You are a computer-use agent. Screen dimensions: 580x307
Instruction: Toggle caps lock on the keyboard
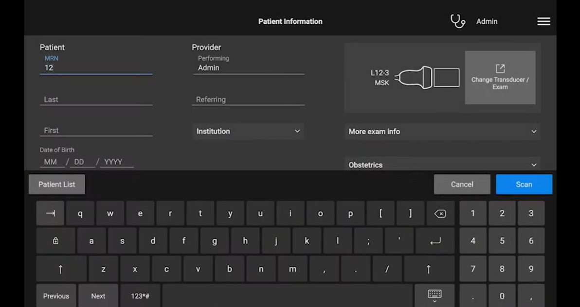pos(55,240)
